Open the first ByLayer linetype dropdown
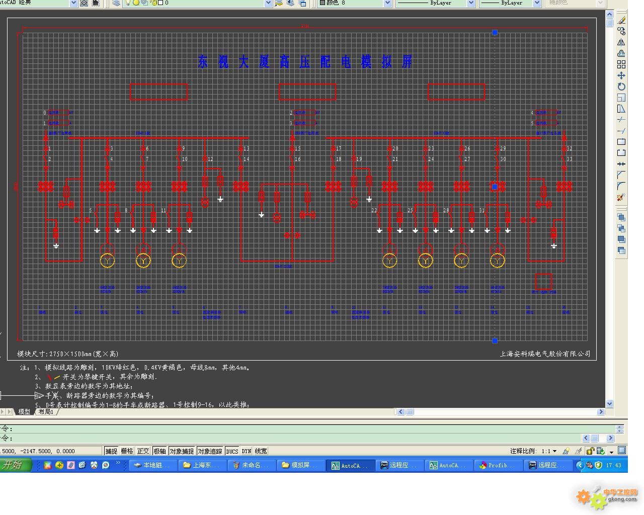Image resolution: width=644 pixels, height=515 pixels. coord(471,3)
